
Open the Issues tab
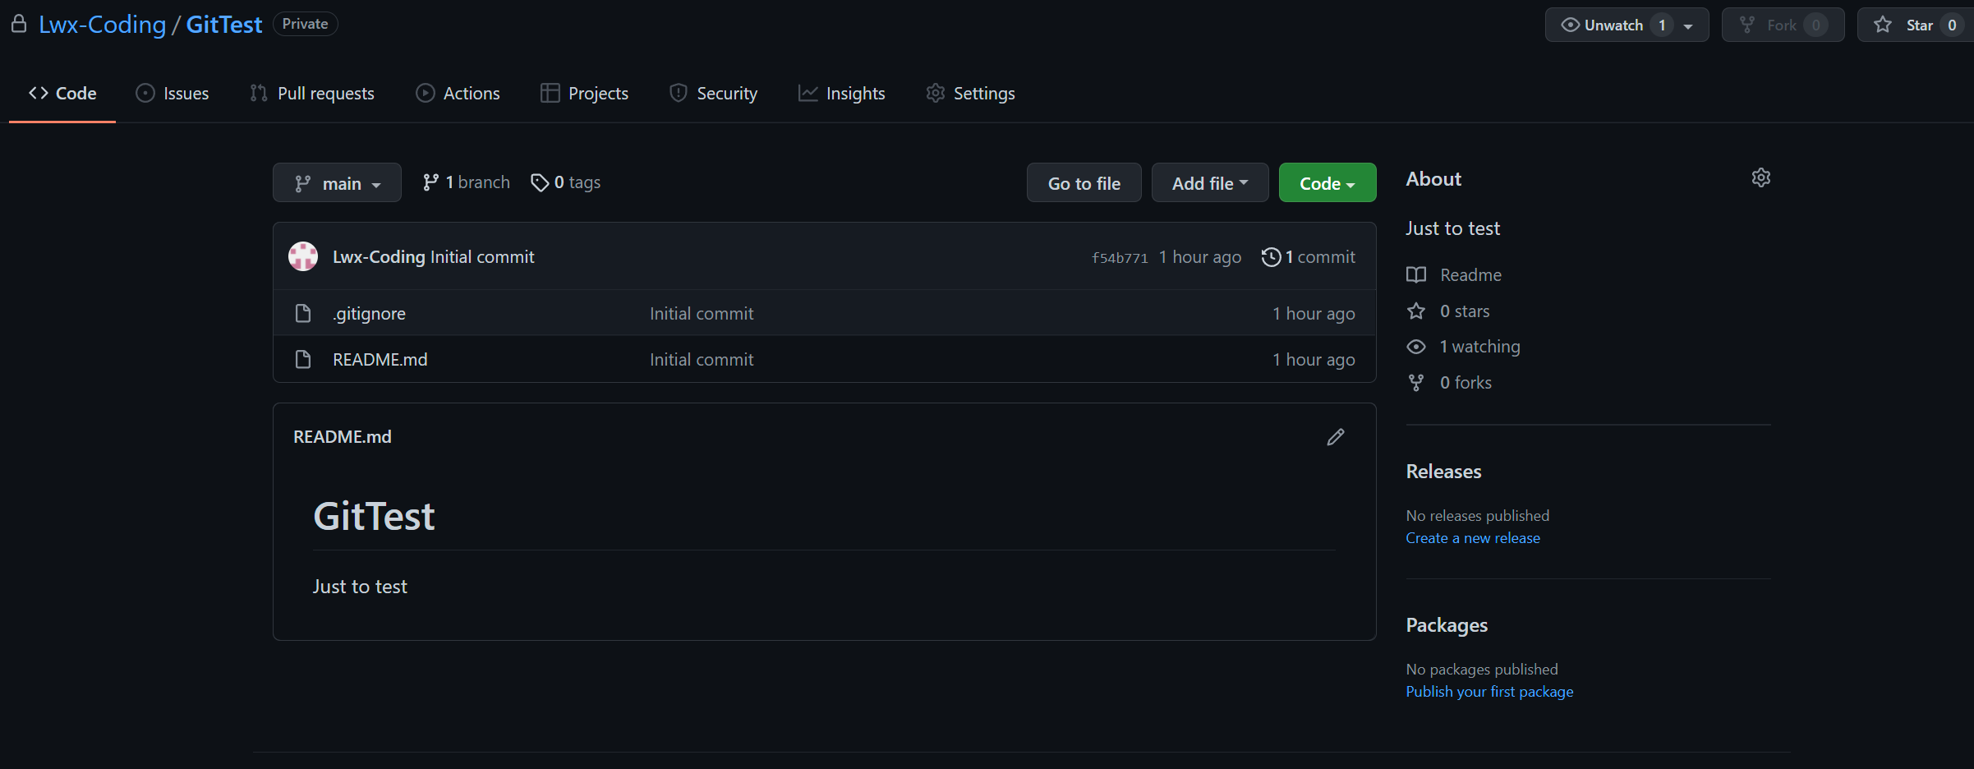[173, 93]
